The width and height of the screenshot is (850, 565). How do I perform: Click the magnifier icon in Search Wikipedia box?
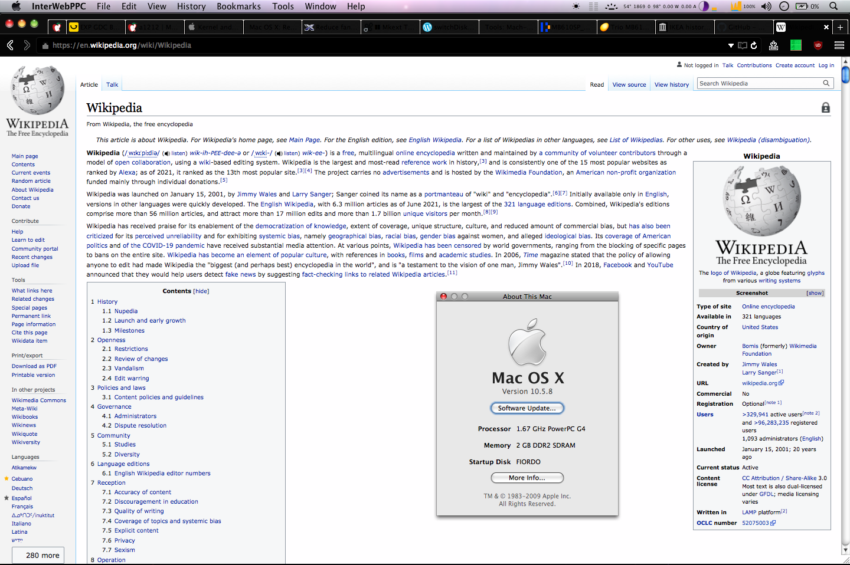826,83
